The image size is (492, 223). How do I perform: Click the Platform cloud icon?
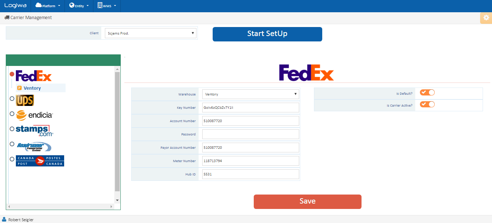[x=39, y=5]
